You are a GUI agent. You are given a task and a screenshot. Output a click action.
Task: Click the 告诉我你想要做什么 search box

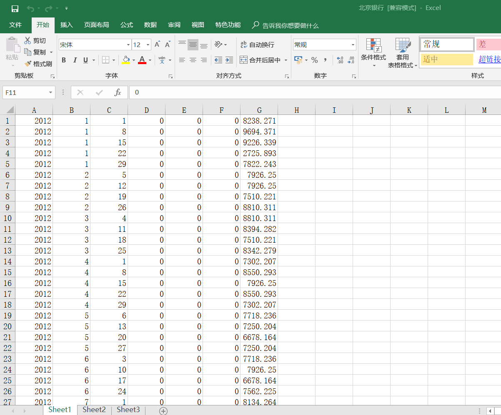coord(291,25)
